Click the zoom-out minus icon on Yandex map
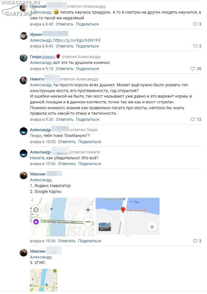 pos(88,222)
